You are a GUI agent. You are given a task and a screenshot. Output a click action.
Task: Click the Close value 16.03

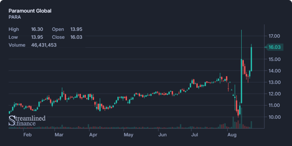click(76, 37)
